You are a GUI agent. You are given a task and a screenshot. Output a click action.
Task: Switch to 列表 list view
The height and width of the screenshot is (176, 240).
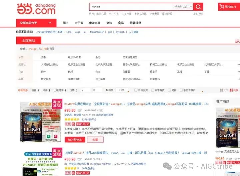234,90
